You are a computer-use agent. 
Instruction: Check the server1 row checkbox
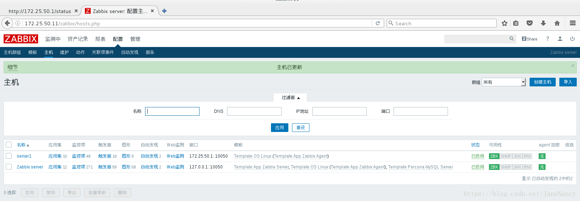click(9, 156)
